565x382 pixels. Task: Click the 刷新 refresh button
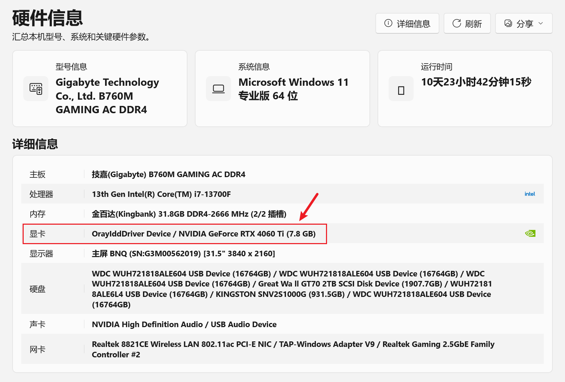(467, 24)
